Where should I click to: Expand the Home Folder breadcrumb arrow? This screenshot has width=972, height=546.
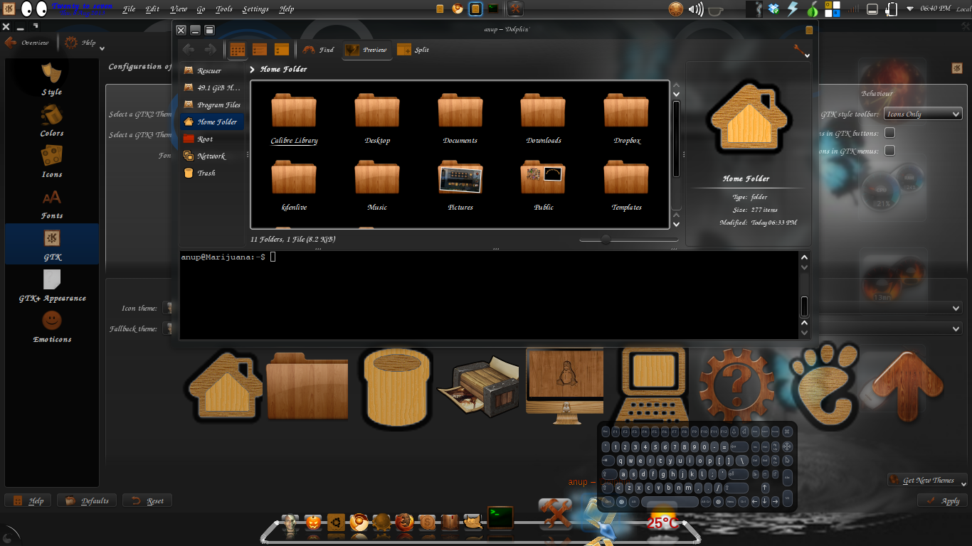[x=253, y=69]
